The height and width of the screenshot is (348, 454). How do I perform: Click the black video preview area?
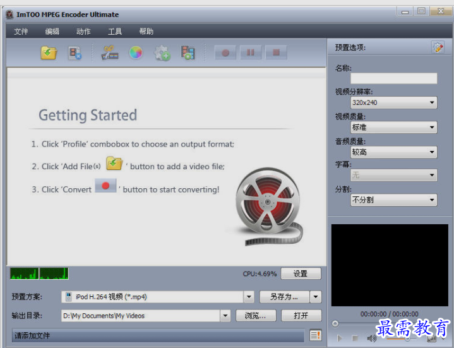point(390,265)
